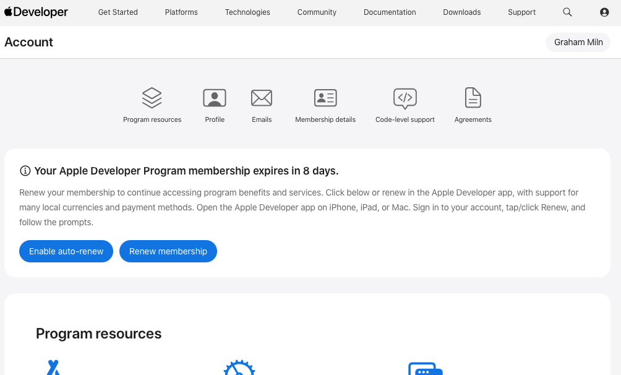Screen dimensions: 621x375
Task: Click the Agreements document icon
Action: click(x=473, y=98)
